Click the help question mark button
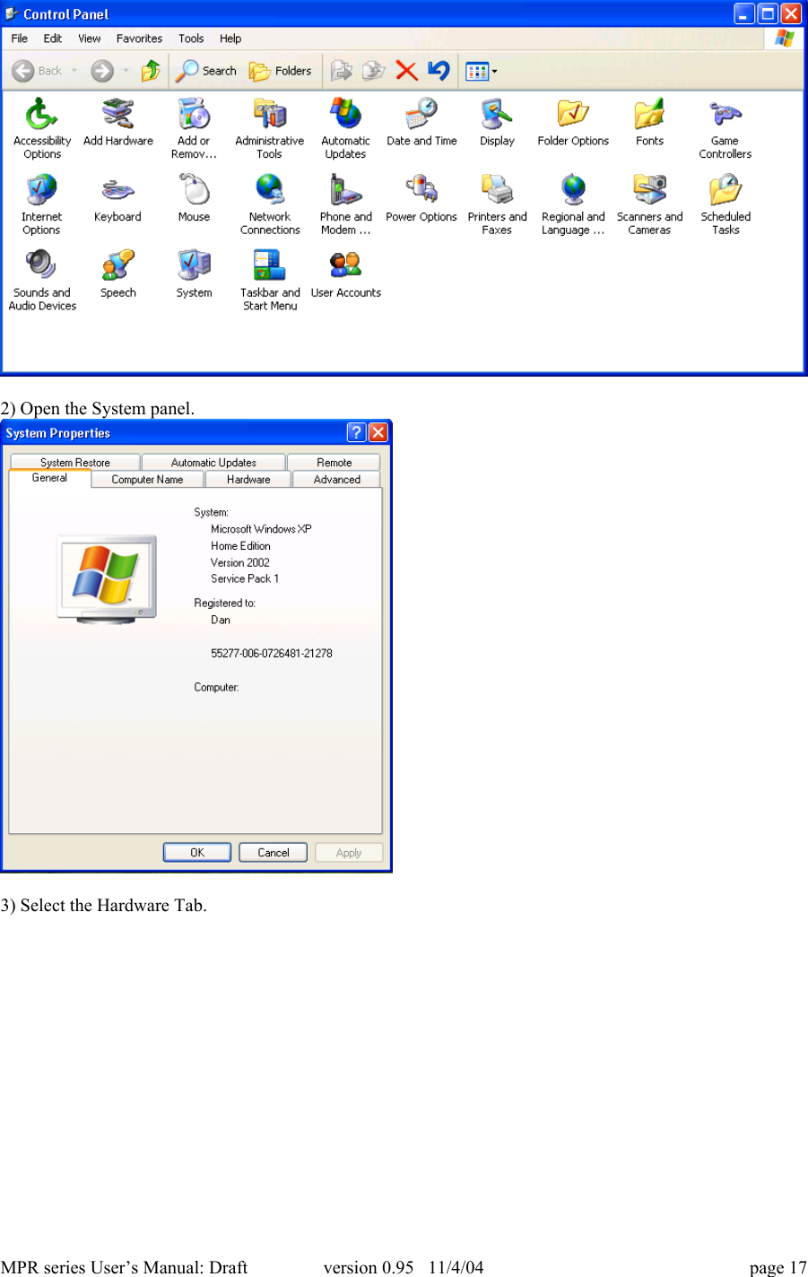 (356, 431)
